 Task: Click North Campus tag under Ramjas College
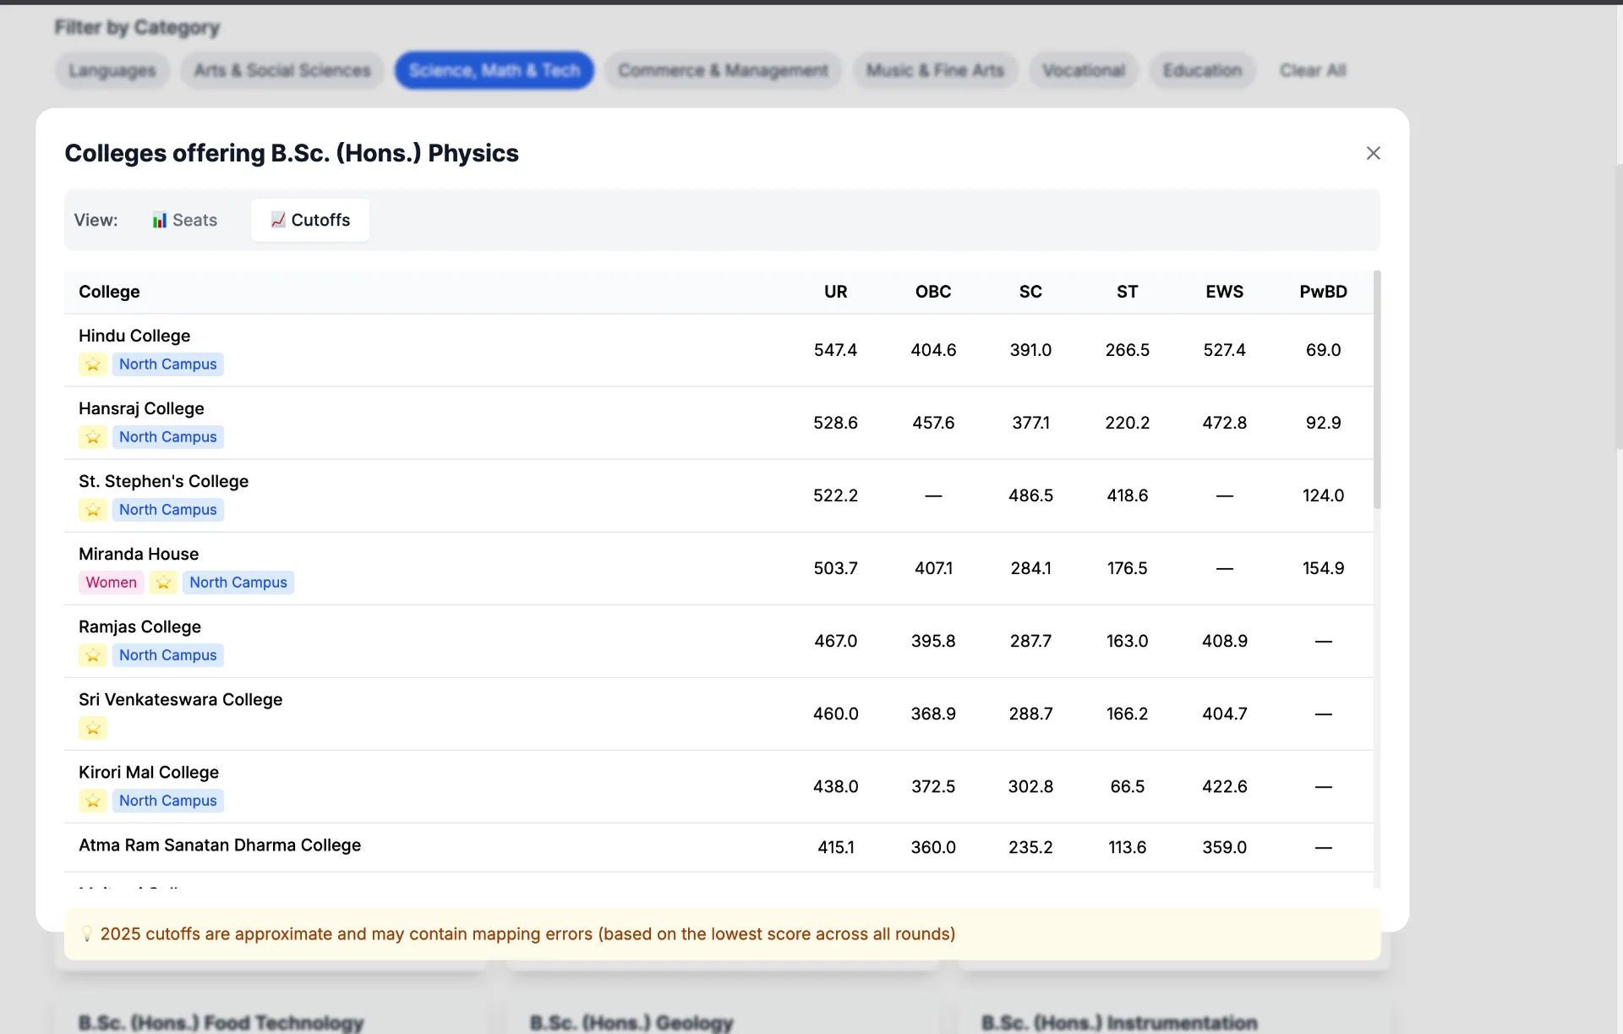(x=167, y=655)
